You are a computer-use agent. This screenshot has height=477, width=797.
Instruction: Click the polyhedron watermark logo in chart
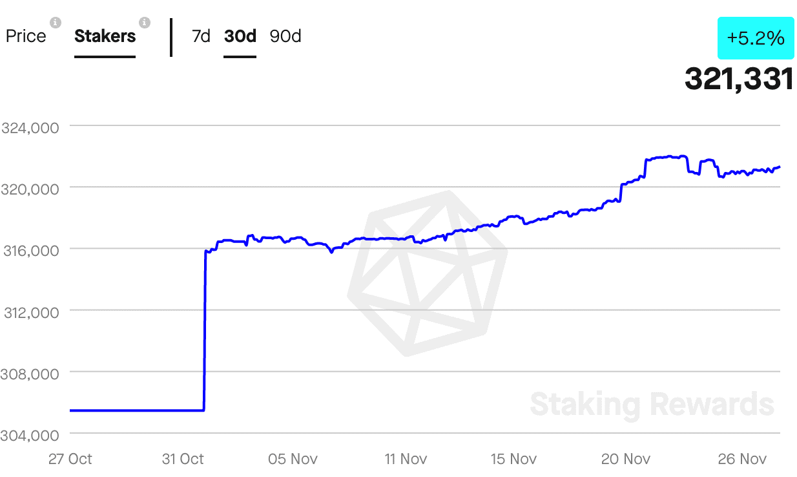(427, 273)
